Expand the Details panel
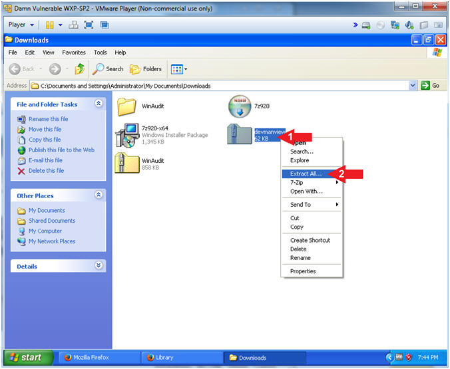Viewport: 450px width, 369px height. [x=99, y=265]
